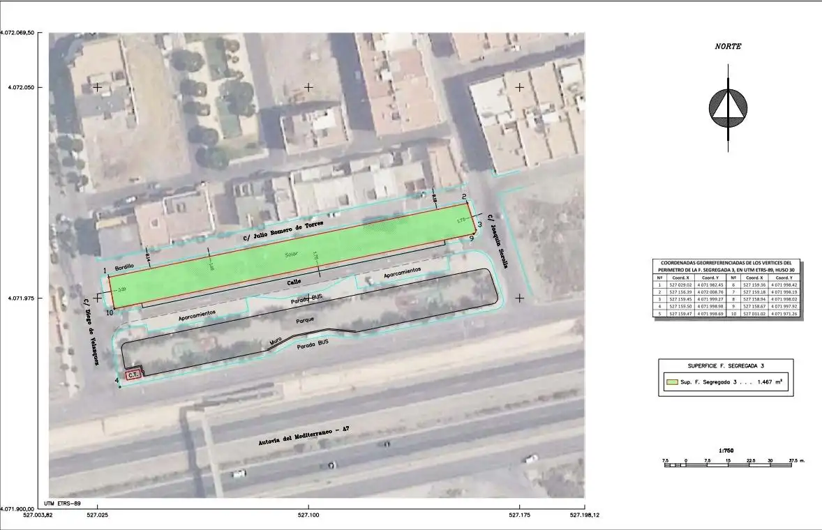Click the 'Bordillo' label near vertex 1

124,266
